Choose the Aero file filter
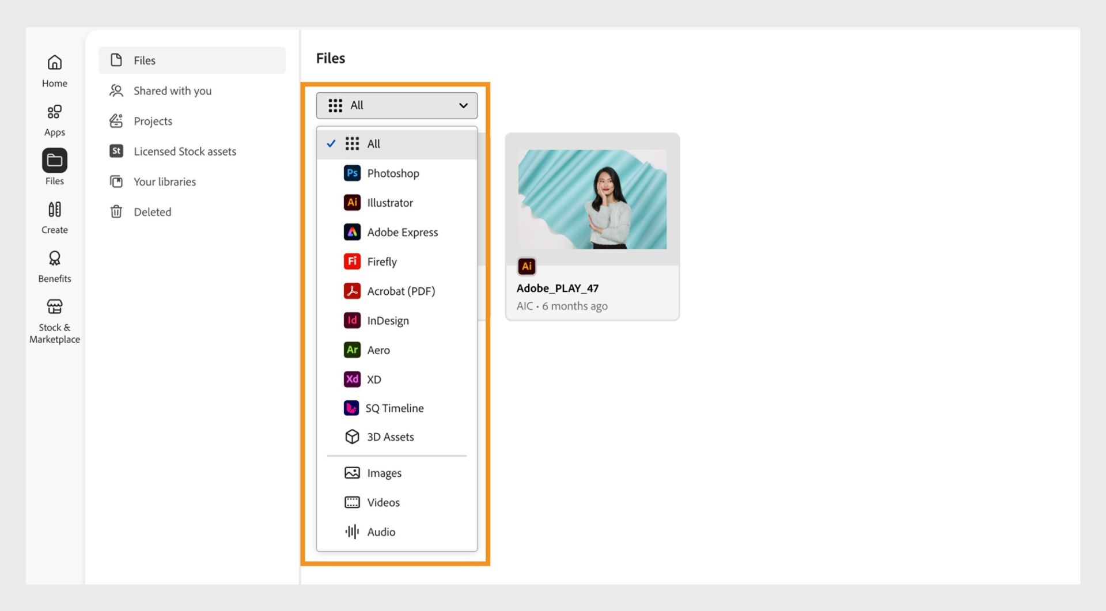 (378, 350)
